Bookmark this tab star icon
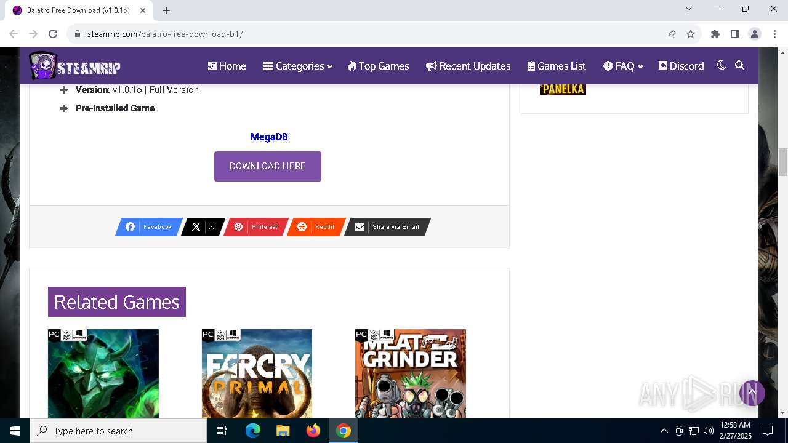The height and width of the screenshot is (443, 788). [x=691, y=34]
